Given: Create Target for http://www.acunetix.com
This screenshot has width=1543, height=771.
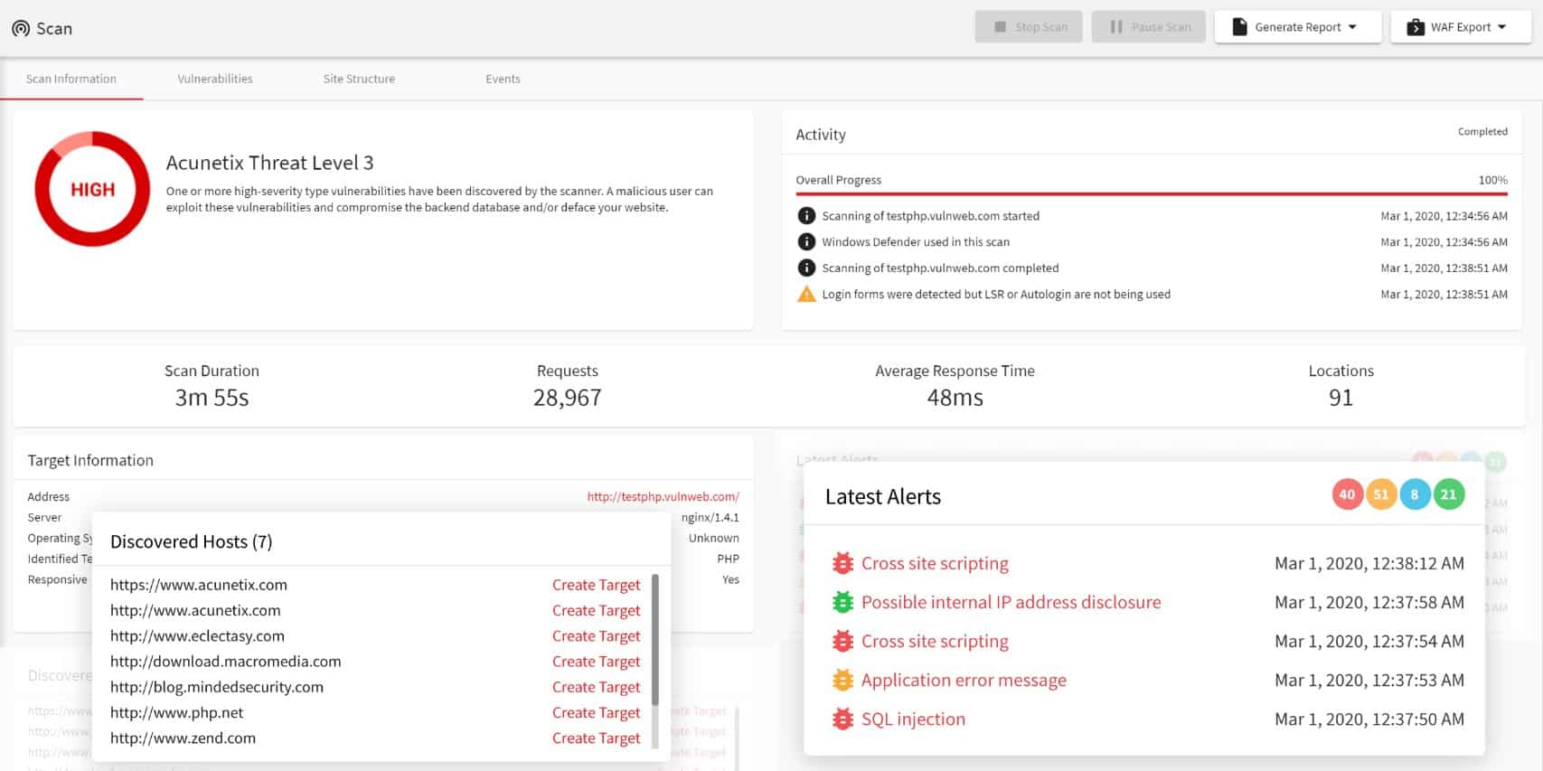Looking at the screenshot, I should tap(596, 610).
